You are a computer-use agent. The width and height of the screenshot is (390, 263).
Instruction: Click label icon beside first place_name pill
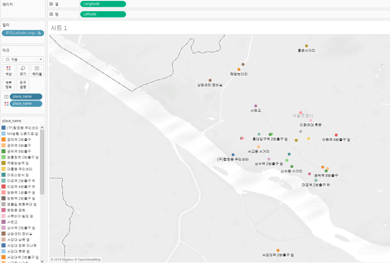click(x=6, y=97)
